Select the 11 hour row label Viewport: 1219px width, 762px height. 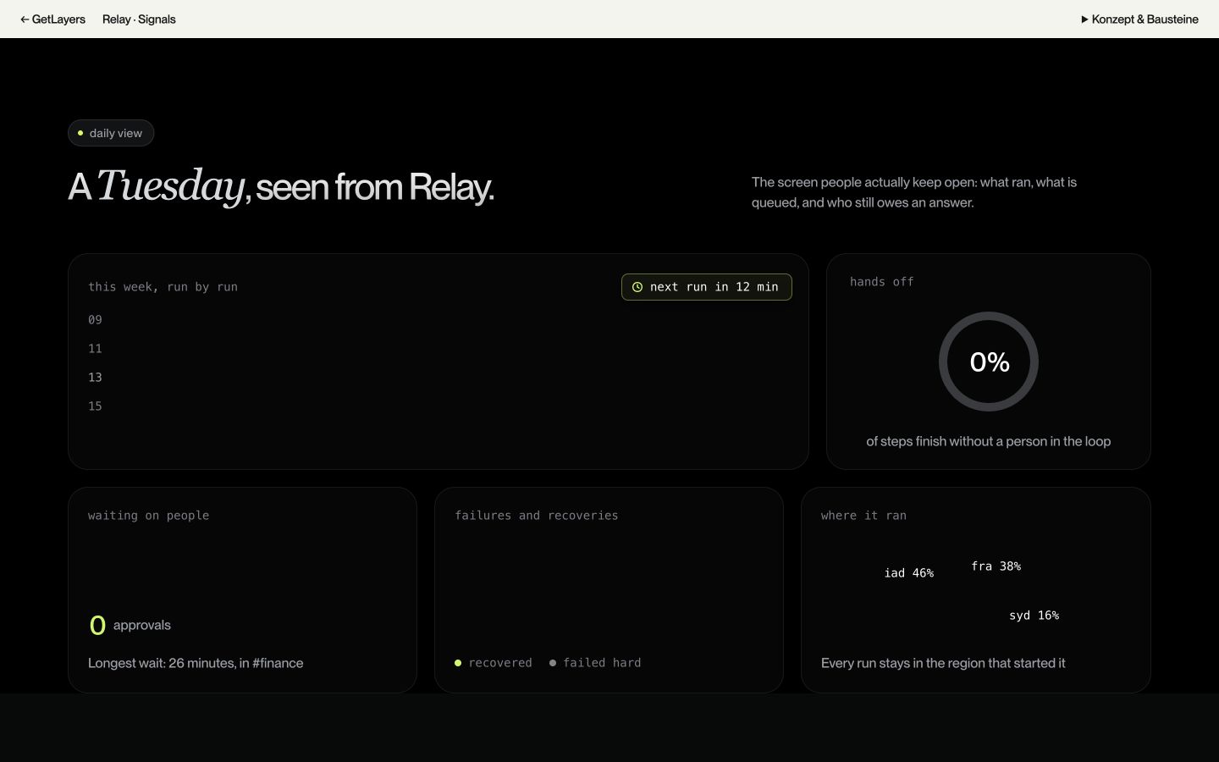click(95, 349)
